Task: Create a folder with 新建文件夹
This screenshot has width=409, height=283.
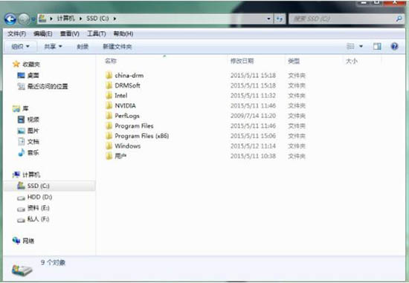Action: 117,47
